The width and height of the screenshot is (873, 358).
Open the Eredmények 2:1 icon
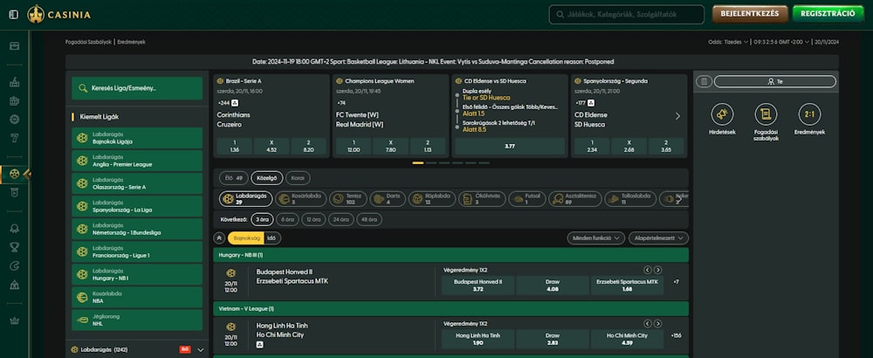(809, 114)
